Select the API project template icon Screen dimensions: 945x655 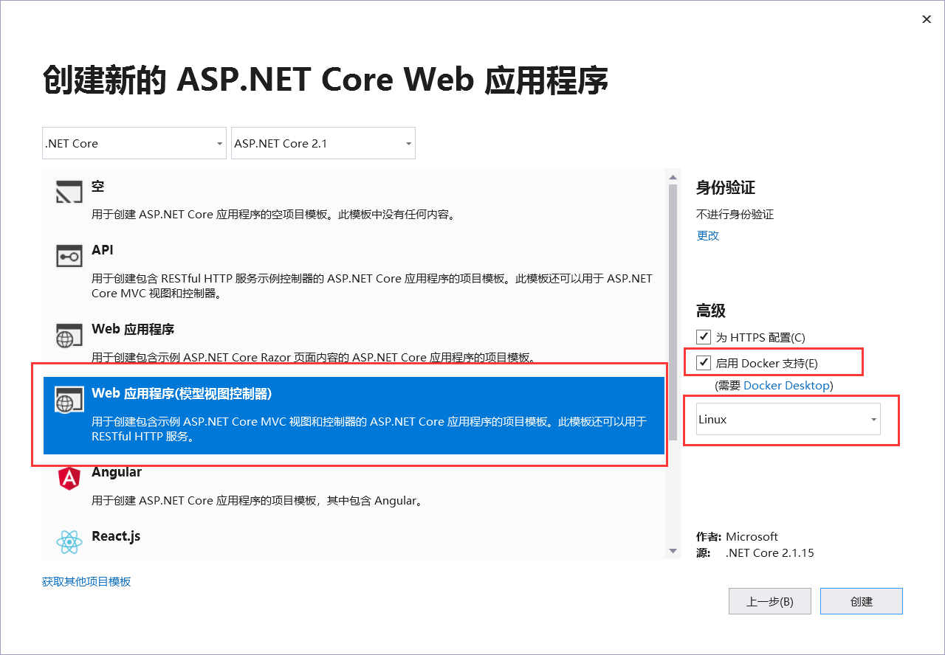[69, 256]
